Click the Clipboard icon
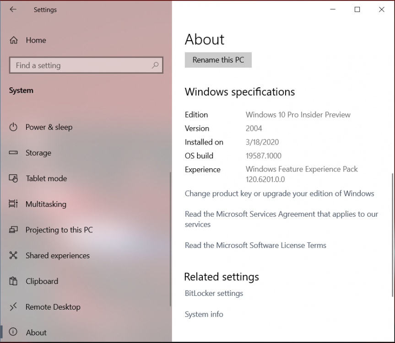 13,281
